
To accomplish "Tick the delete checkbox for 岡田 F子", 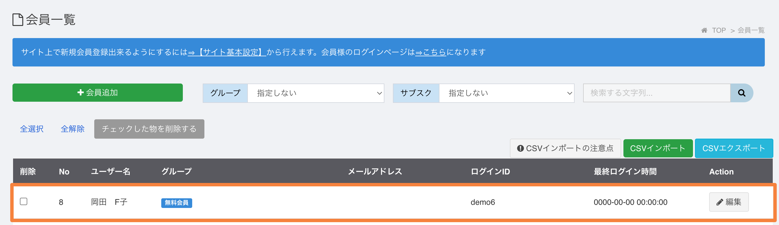I will [24, 201].
